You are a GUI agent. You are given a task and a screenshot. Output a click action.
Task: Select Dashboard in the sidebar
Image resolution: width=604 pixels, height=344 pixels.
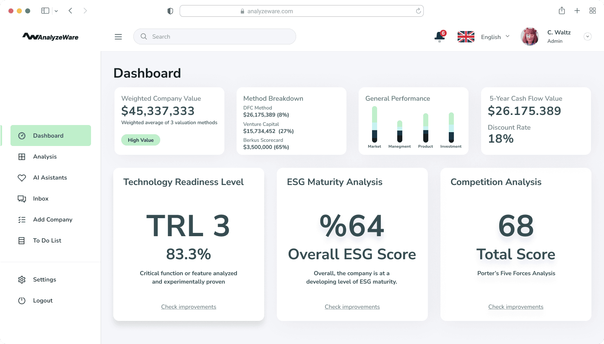(48, 136)
